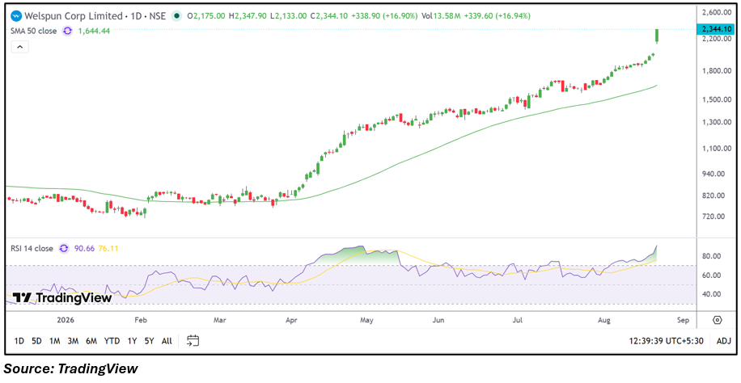Click the closing value C2,344.10
The width and height of the screenshot is (741, 383).
pos(329,16)
